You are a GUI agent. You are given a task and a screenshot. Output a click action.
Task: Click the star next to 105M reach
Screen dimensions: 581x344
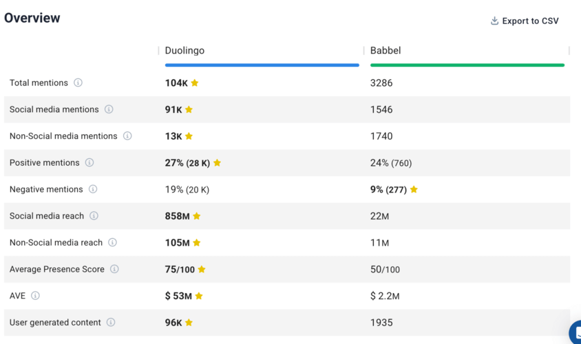(x=196, y=243)
